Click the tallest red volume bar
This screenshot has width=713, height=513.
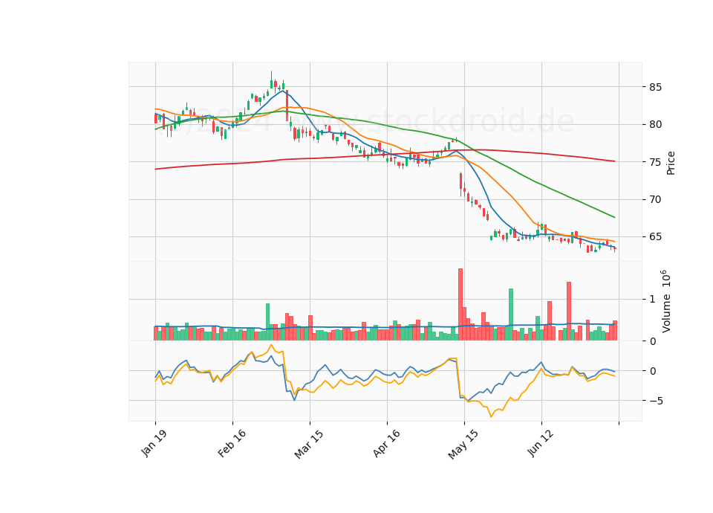[x=460, y=304]
